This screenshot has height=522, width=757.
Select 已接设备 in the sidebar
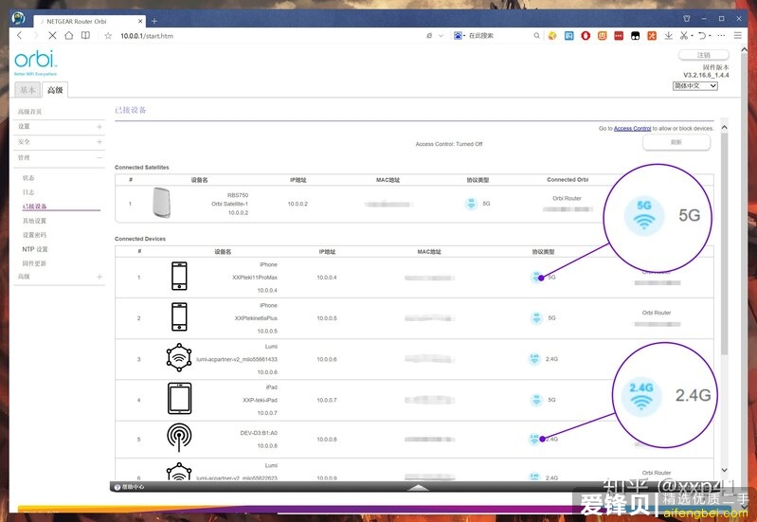pos(35,207)
